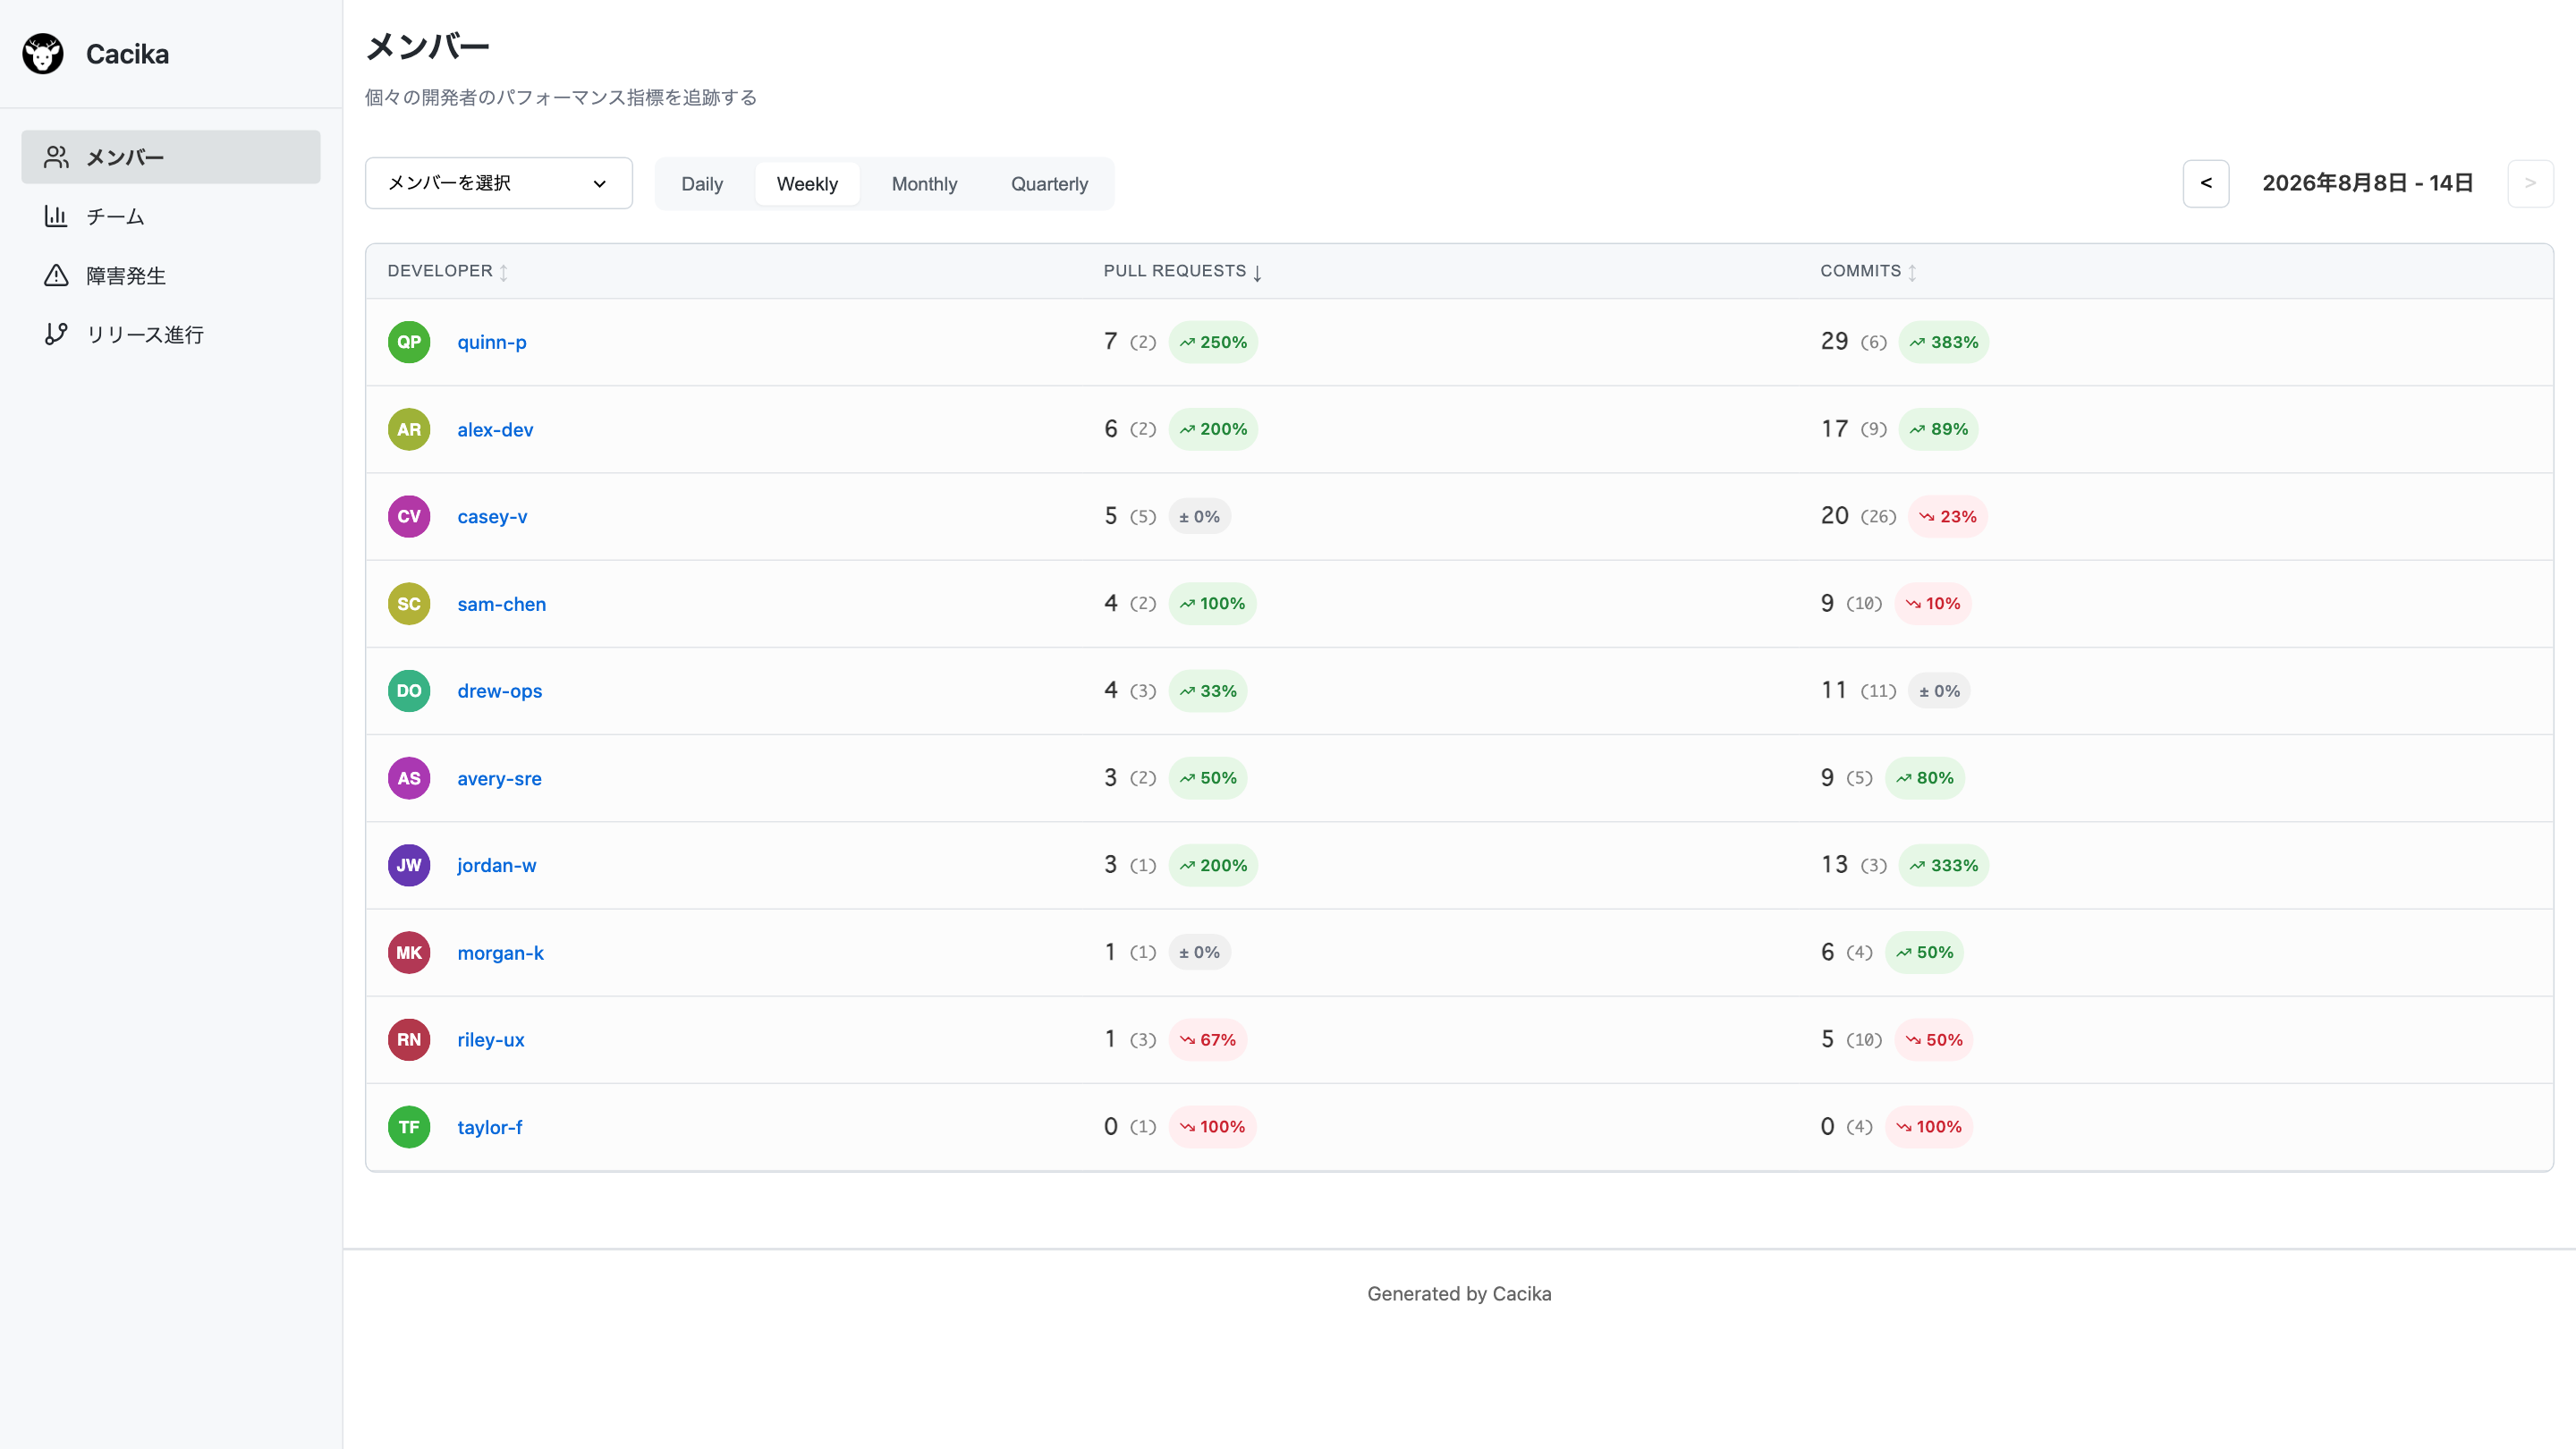The image size is (2576, 1449).
Task: Click the AS avatar for avery-sre
Action: 409,778
